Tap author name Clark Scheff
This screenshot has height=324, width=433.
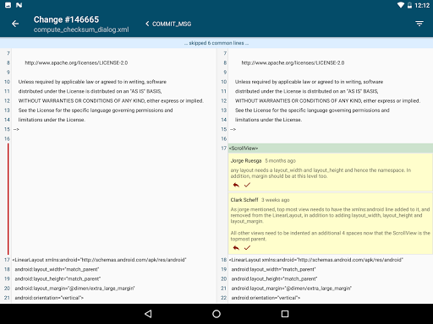[x=244, y=200]
